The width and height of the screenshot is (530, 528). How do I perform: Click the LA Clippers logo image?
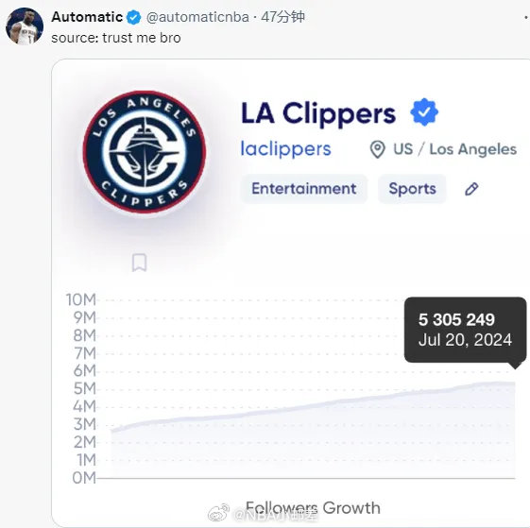pos(145,152)
